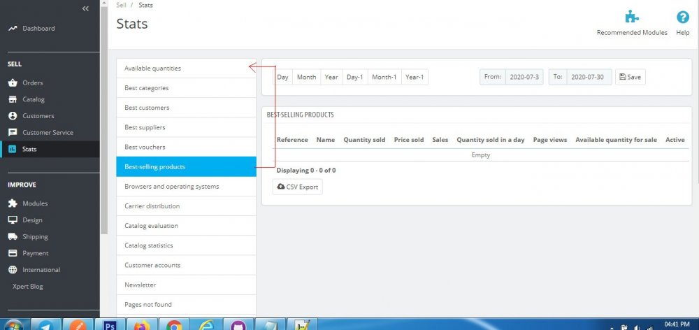The image size is (699, 330).
Task: Click the Sell breadcrumb link
Action: tap(121, 6)
